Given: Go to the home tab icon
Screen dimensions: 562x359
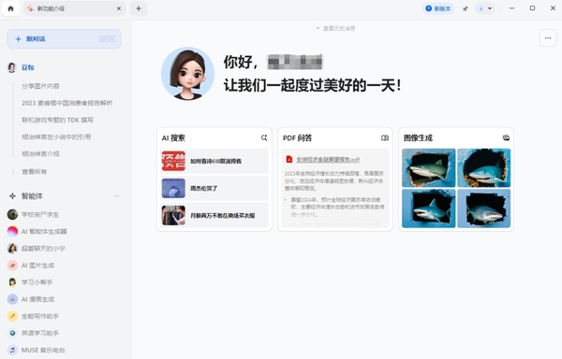Looking at the screenshot, I should coord(10,8).
